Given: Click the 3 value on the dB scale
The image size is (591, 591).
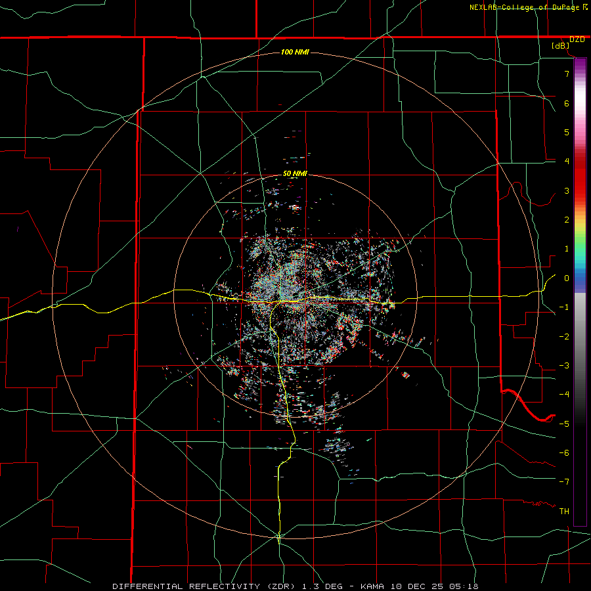Looking at the screenshot, I should pyautogui.click(x=567, y=190).
